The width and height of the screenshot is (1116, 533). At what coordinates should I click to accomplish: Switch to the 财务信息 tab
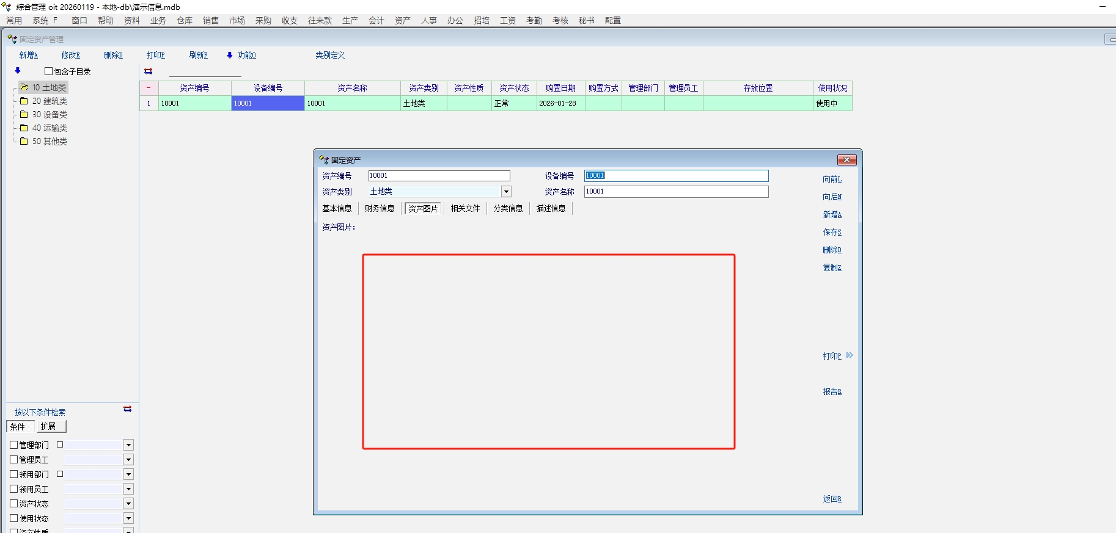point(380,208)
